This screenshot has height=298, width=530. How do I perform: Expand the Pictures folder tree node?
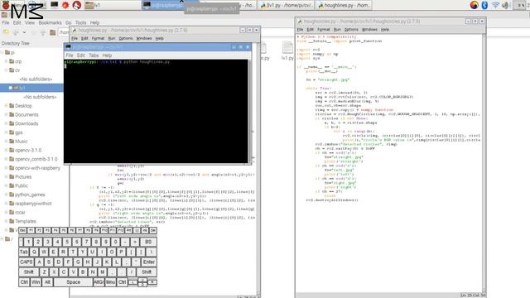(x=6, y=176)
